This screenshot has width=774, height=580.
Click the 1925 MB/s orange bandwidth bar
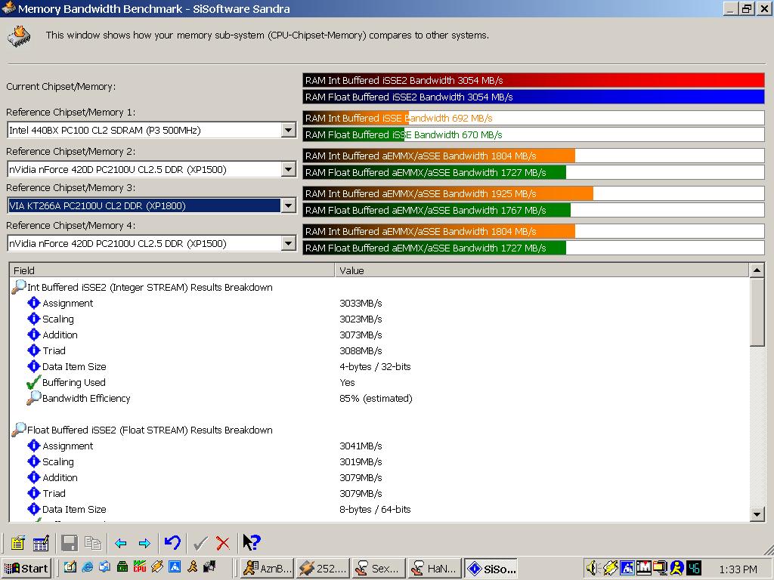click(534, 193)
